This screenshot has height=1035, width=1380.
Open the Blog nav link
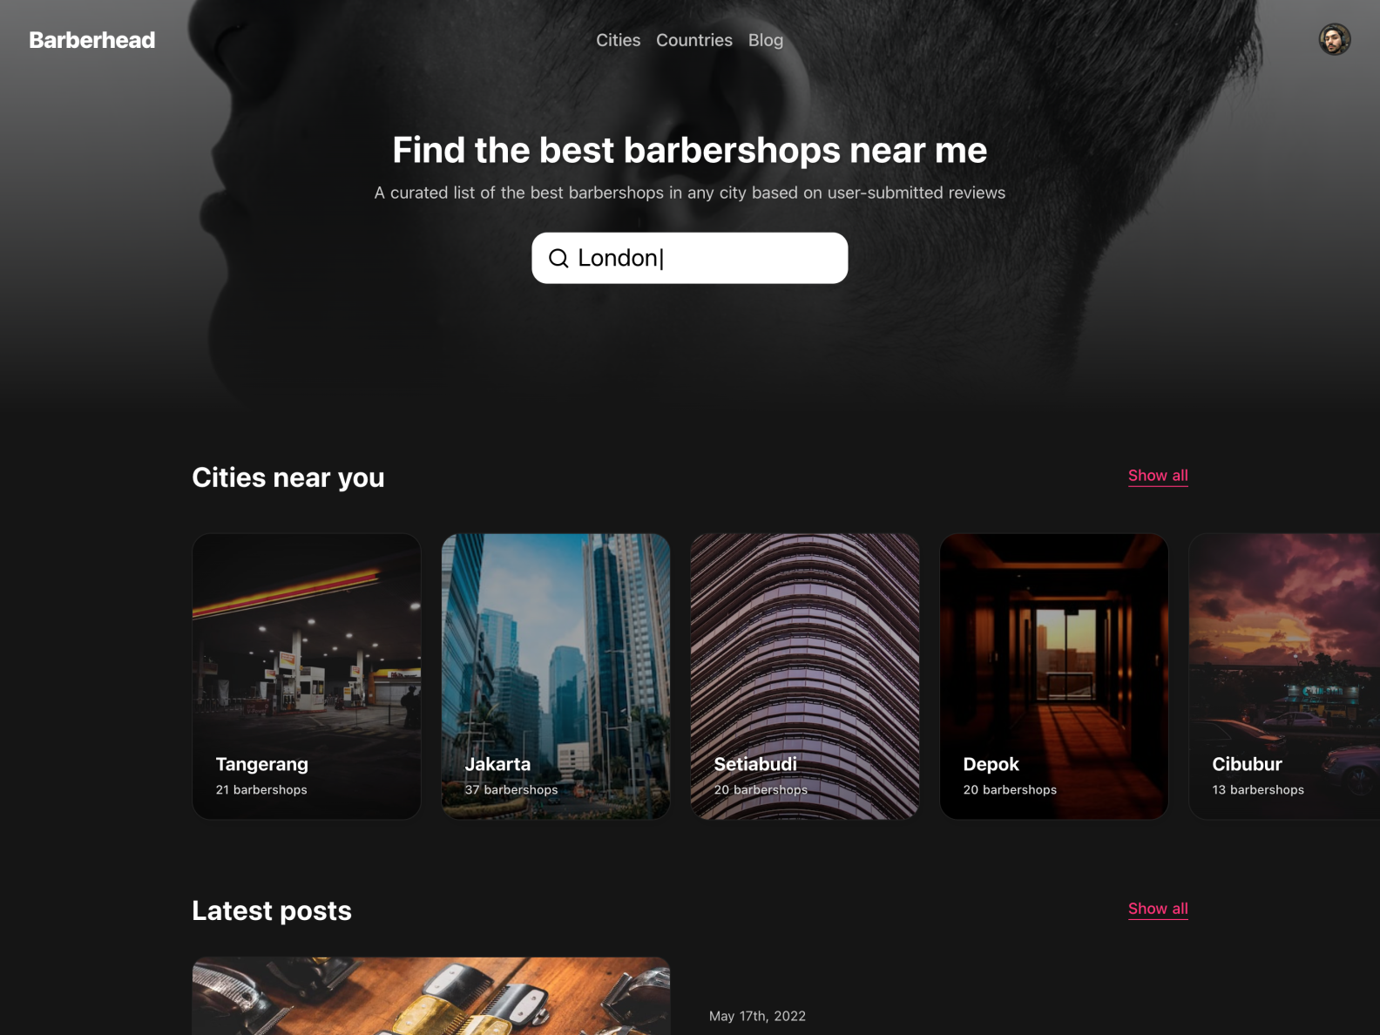[x=766, y=40]
